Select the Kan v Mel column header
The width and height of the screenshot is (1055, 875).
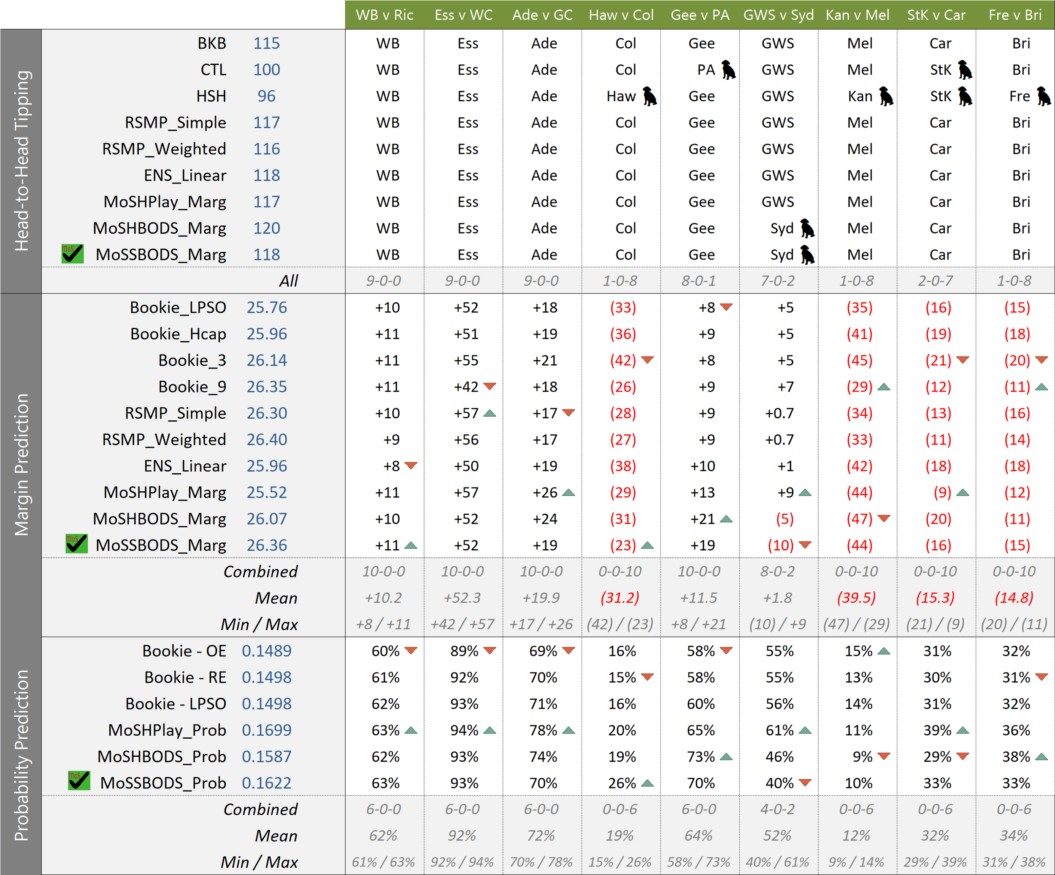point(858,15)
